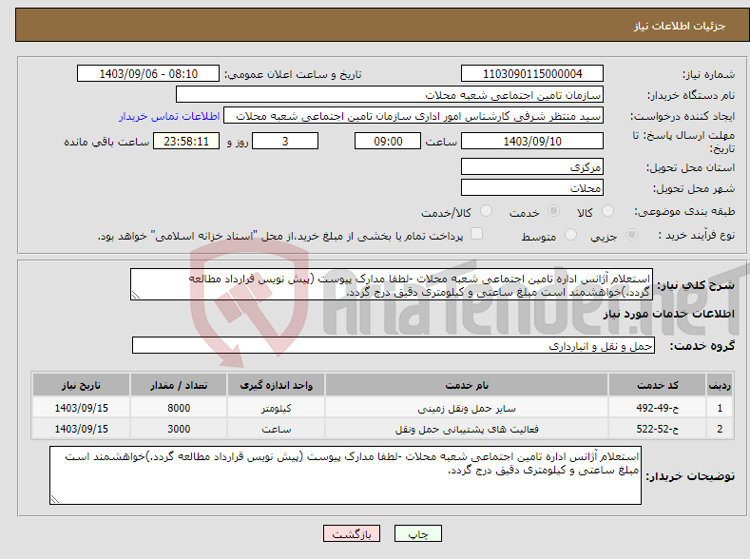Click the شماره نیاز number field
The height and width of the screenshot is (559, 750).
(532, 73)
